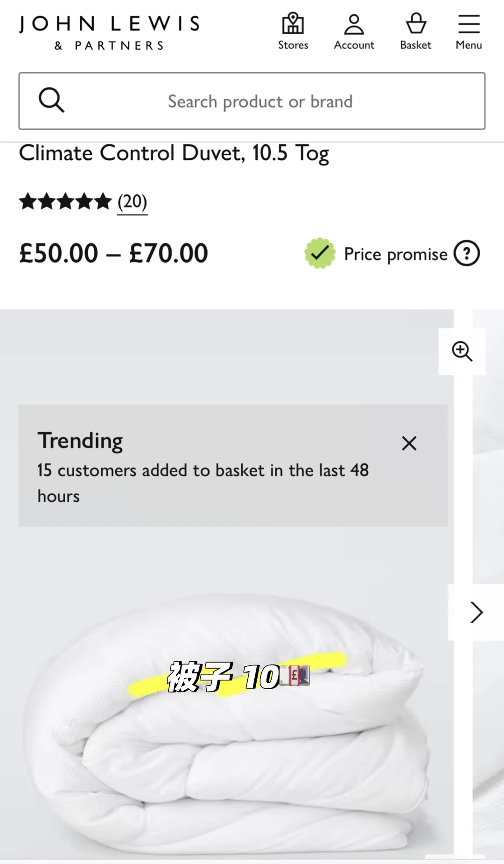Open the Stores locator icon

[x=293, y=32]
